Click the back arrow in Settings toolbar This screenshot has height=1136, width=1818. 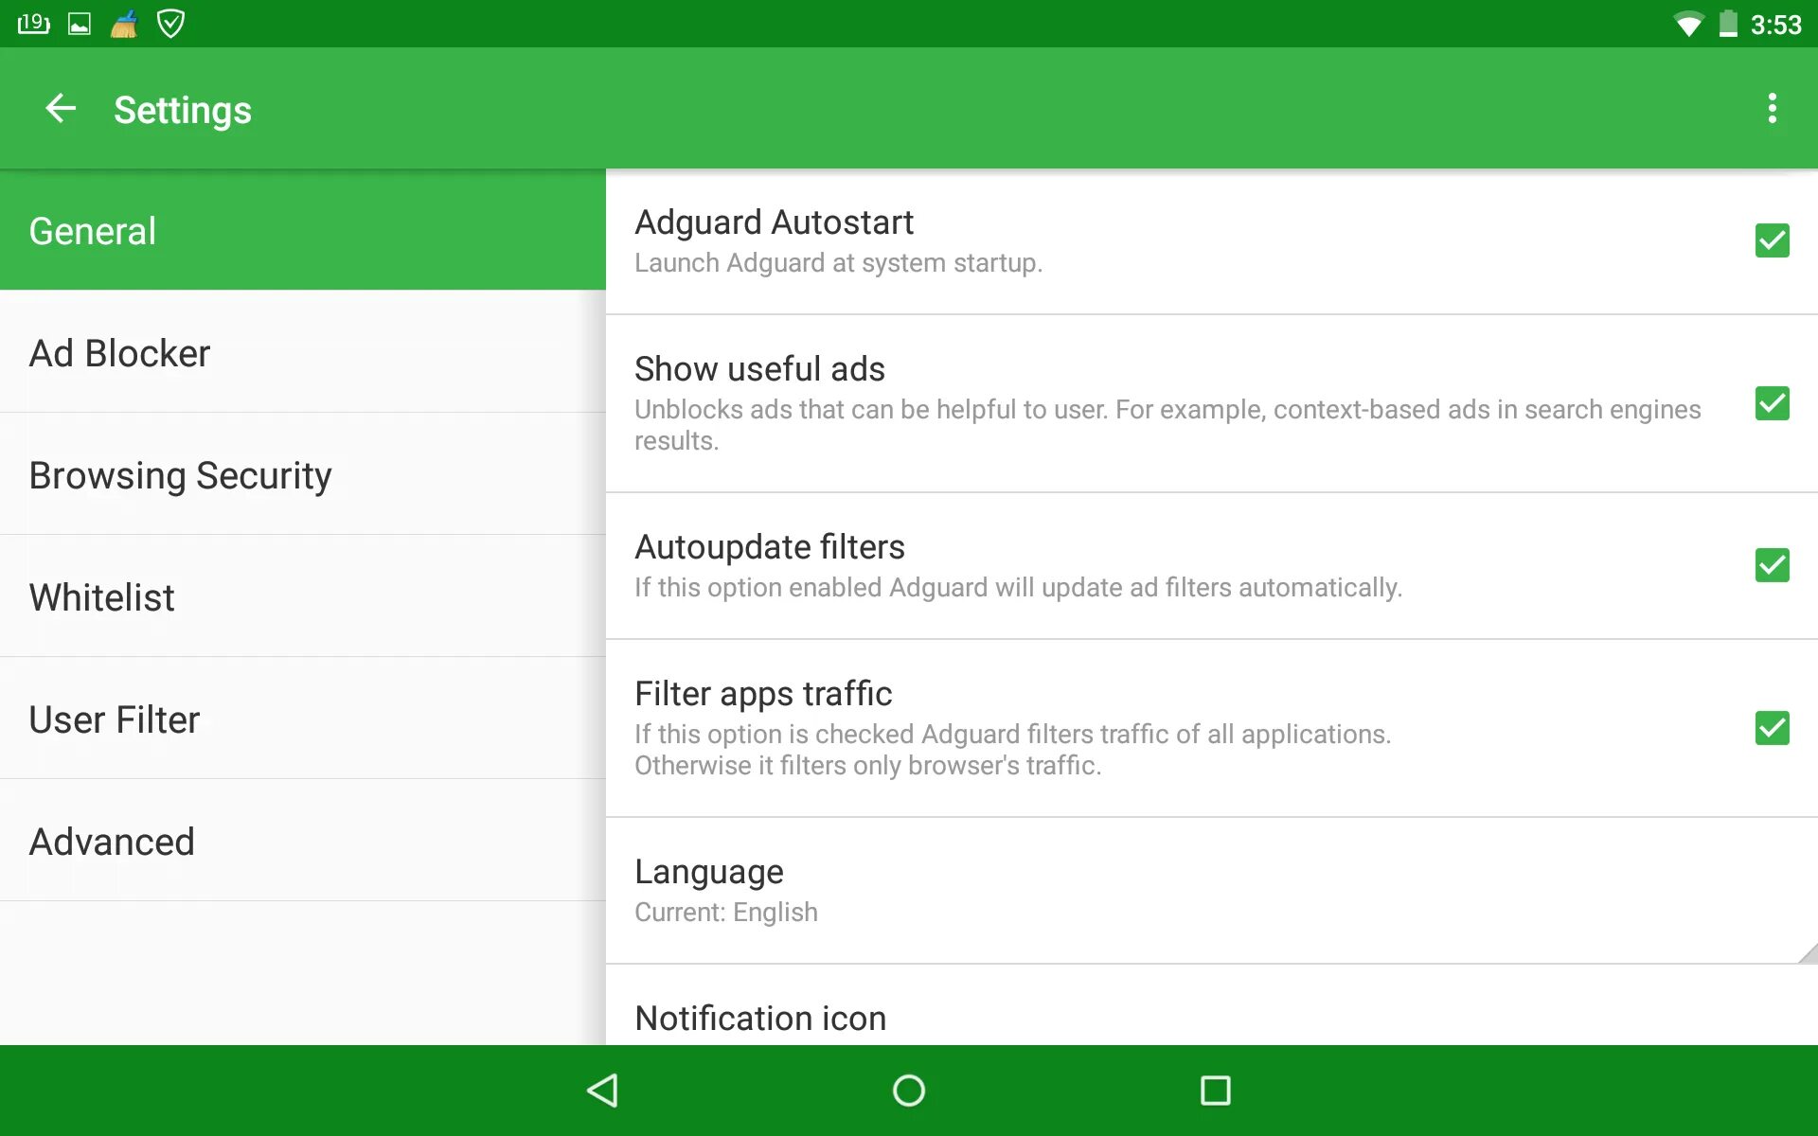[x=62, y=110]
